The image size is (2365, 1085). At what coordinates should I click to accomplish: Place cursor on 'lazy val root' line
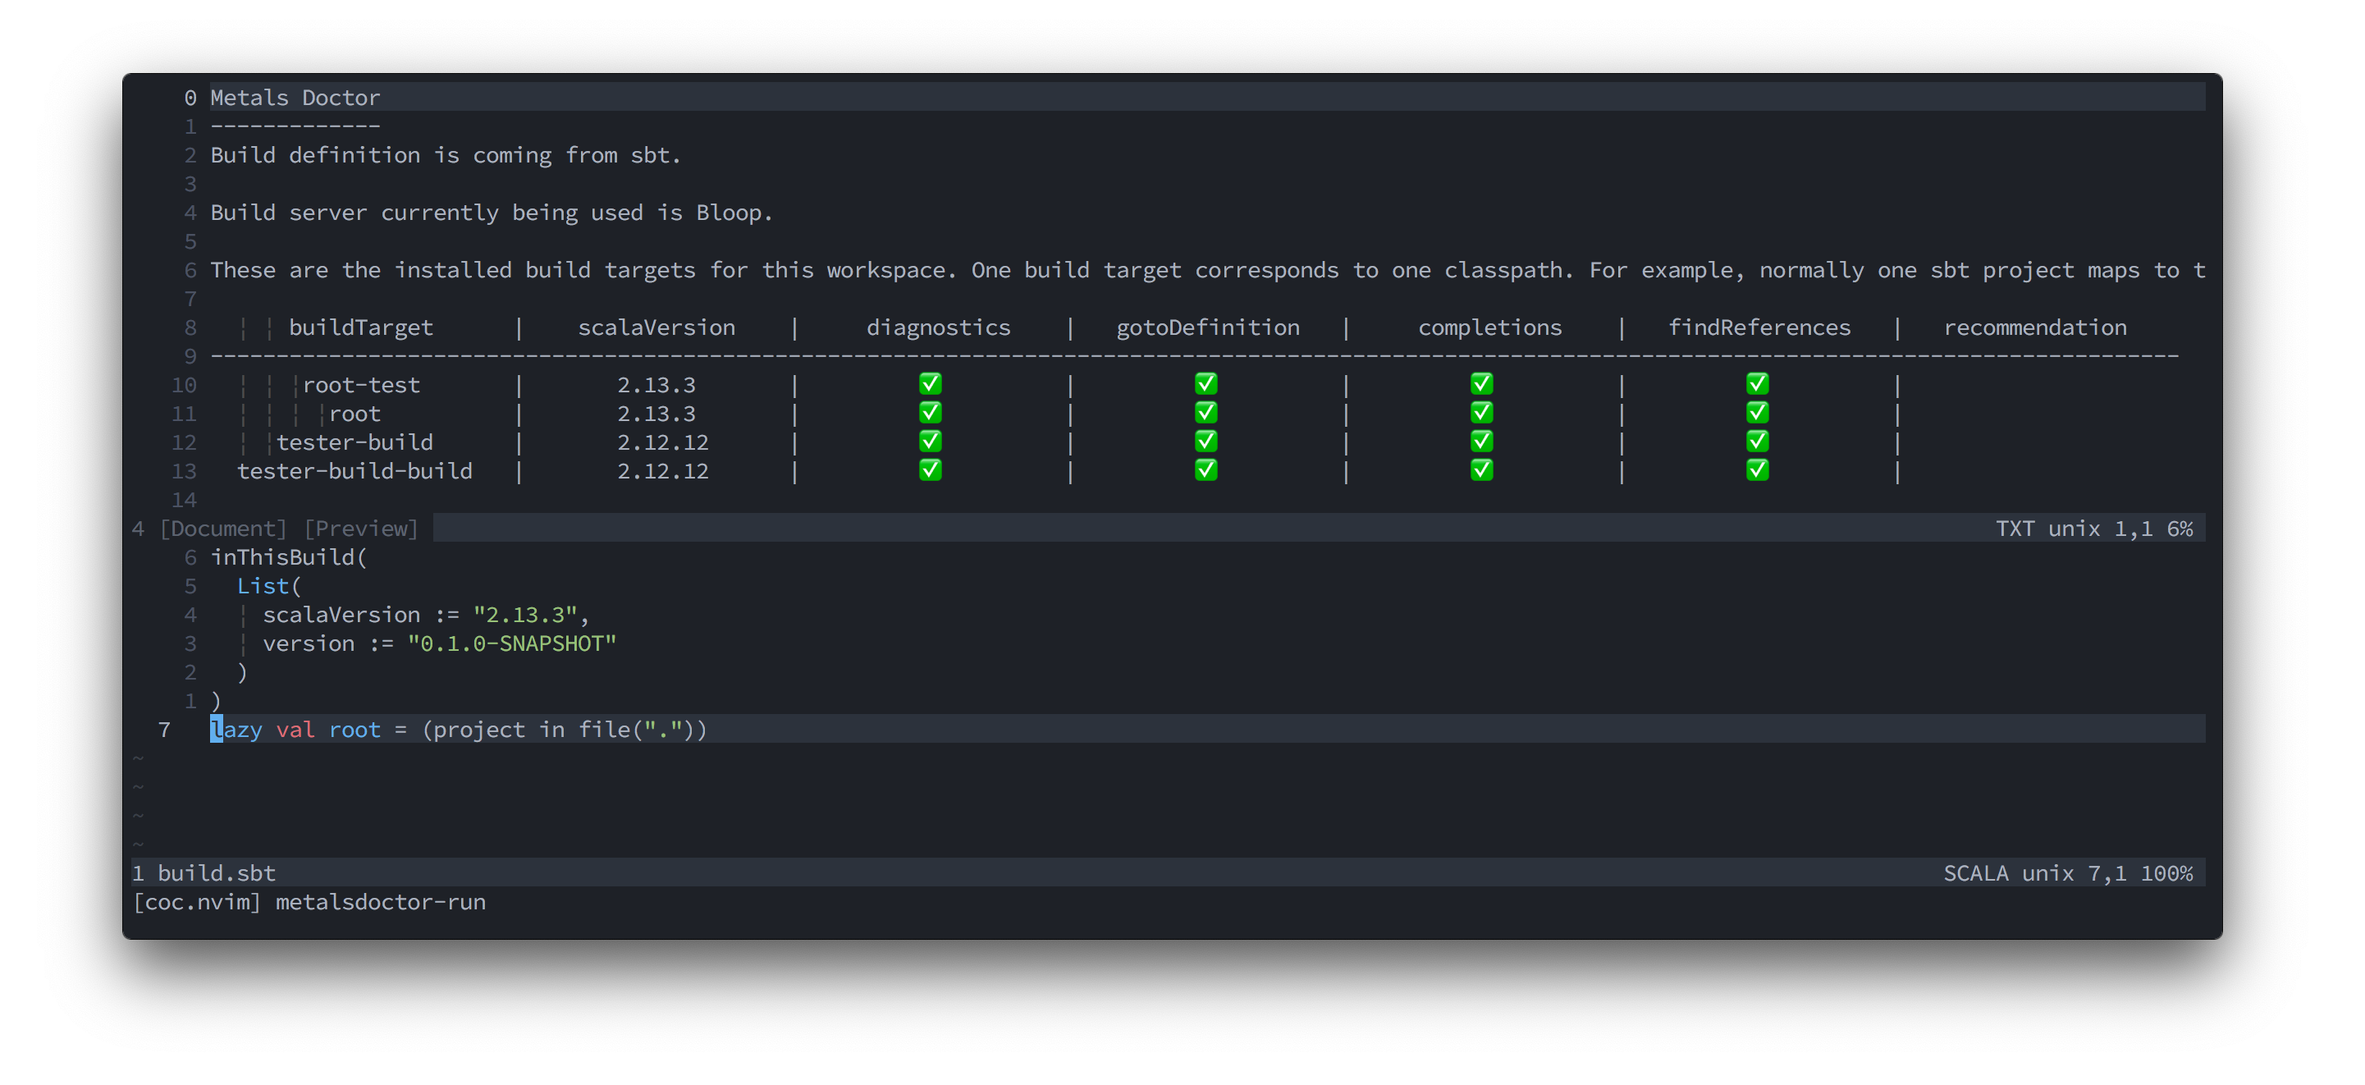(1207, 729)
